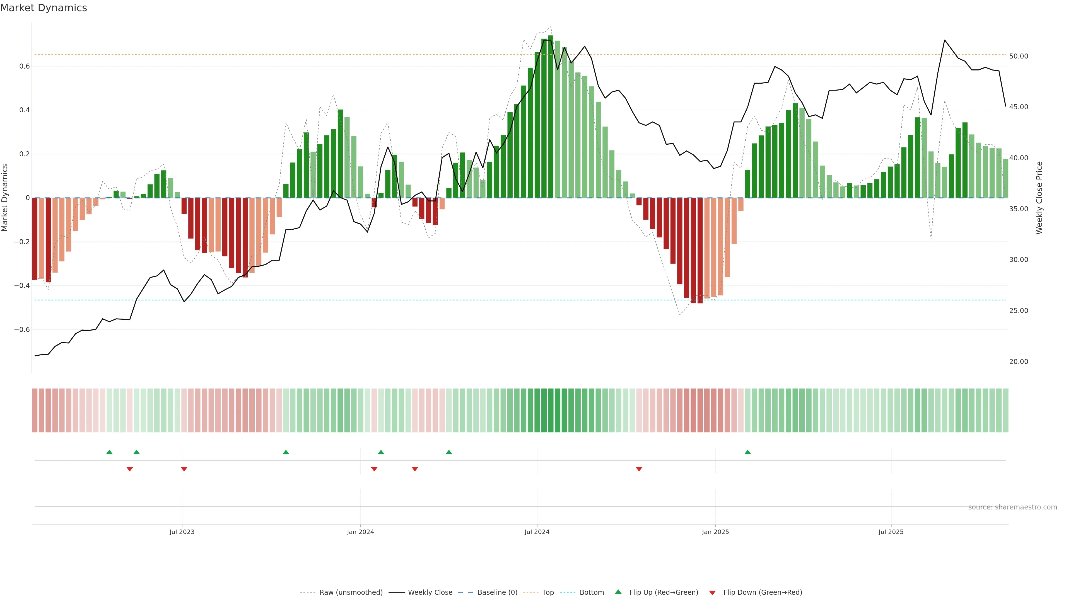
Task: Click the last red flip-down marker before Jan 2025
Action: point(639,469)
